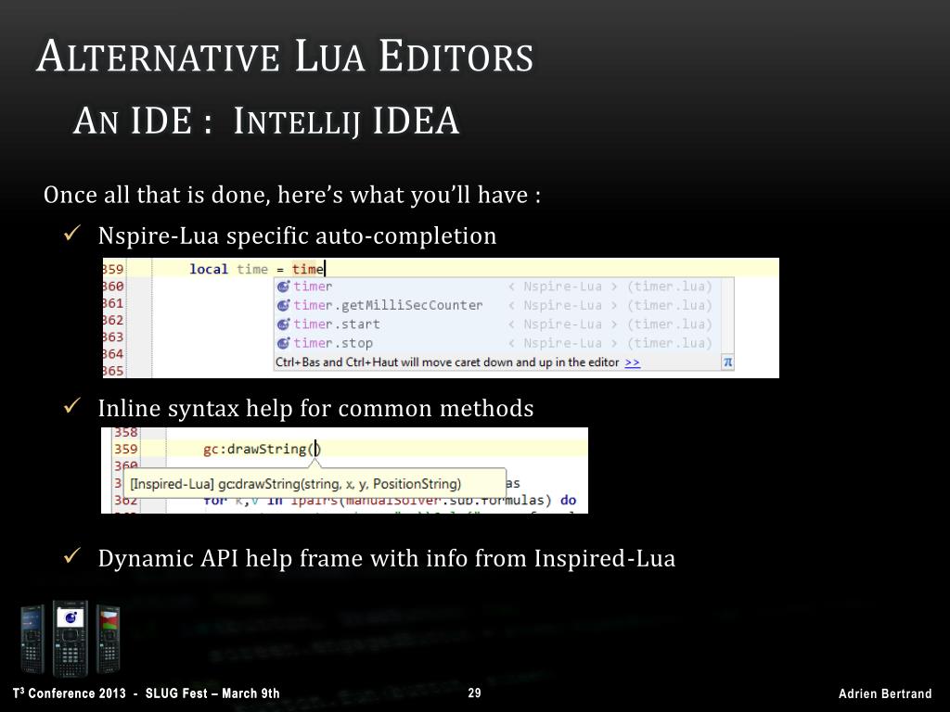Click icon beside timer.stop suggestion
The image size is (950, 712).
tap(283, 343)
